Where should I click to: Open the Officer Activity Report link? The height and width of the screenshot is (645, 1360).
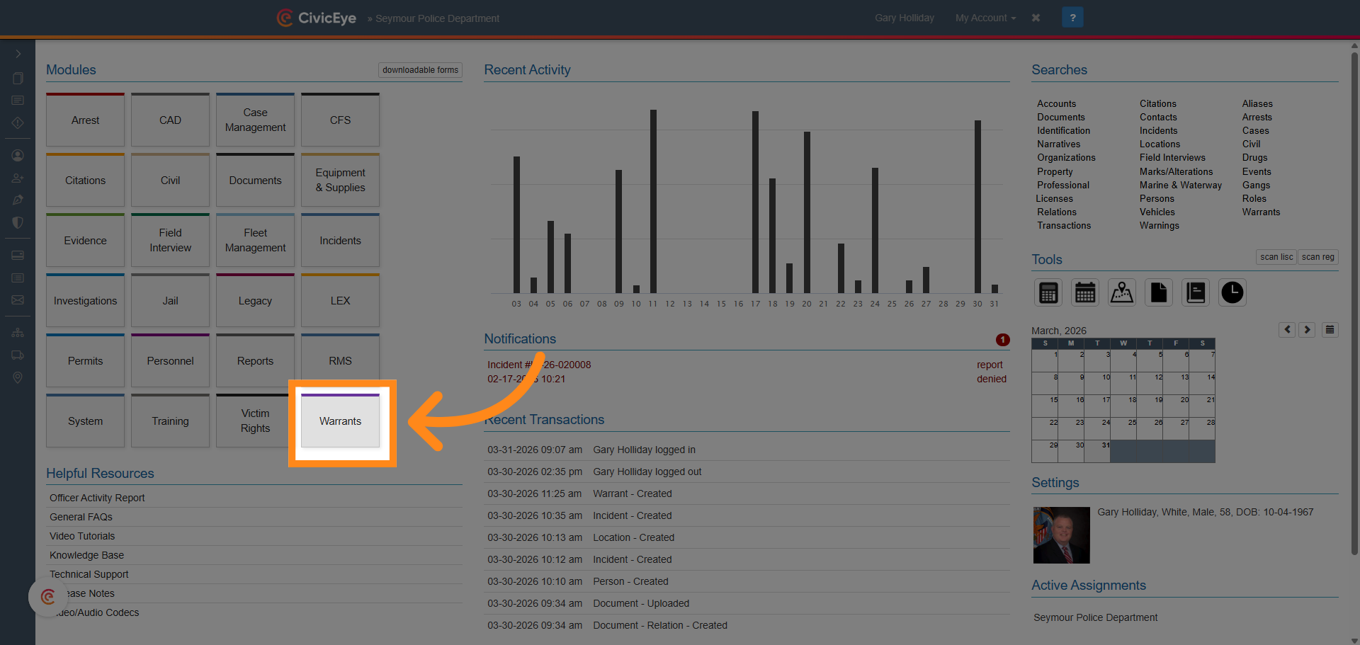(97, 498)
